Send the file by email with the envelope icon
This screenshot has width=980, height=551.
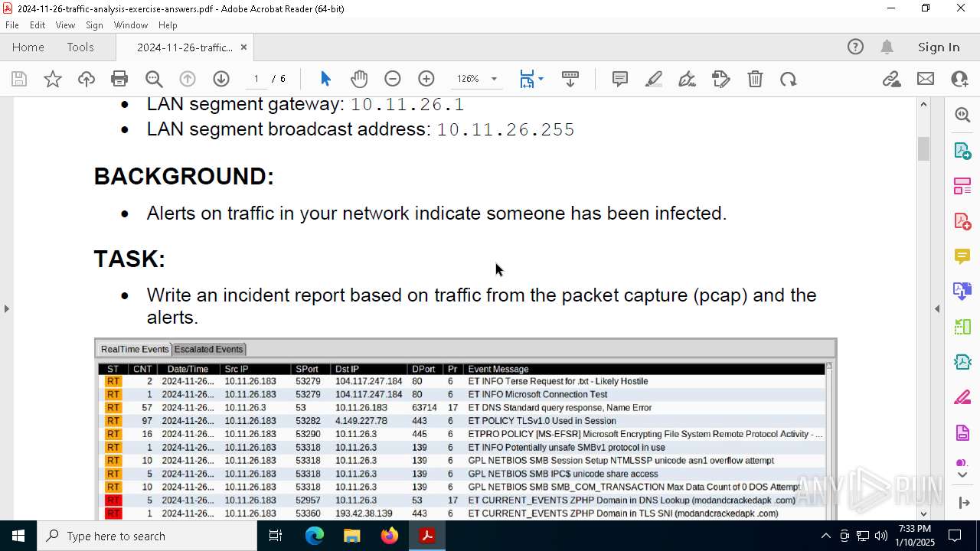pos(926,79)
